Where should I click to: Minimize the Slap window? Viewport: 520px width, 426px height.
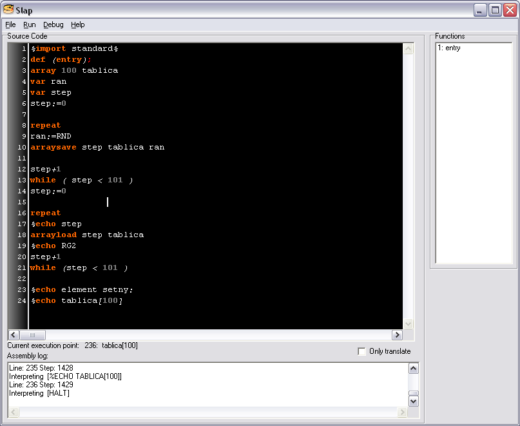(x=481, y=10)
